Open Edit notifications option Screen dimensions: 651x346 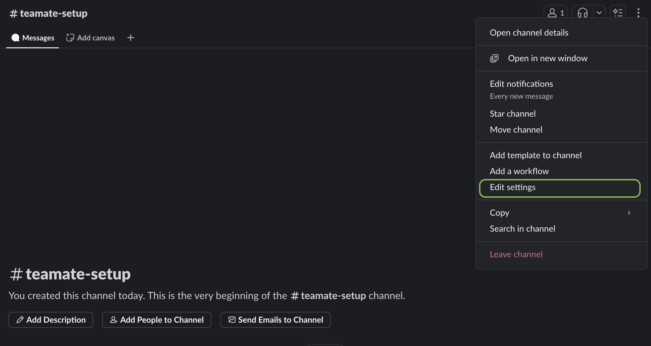[561, 90]
